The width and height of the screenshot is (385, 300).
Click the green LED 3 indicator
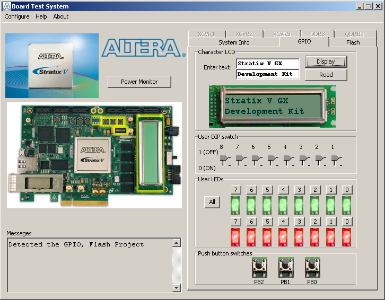coord(299,205)
